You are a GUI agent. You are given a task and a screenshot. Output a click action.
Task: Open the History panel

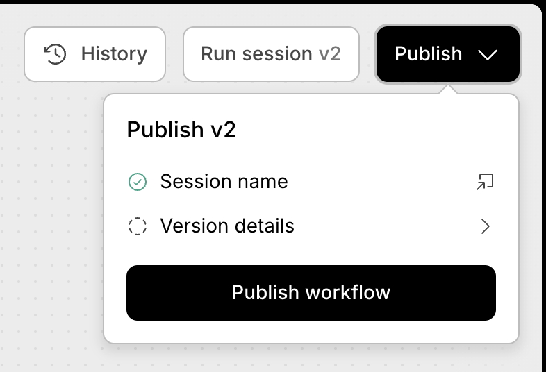(94, 54)
